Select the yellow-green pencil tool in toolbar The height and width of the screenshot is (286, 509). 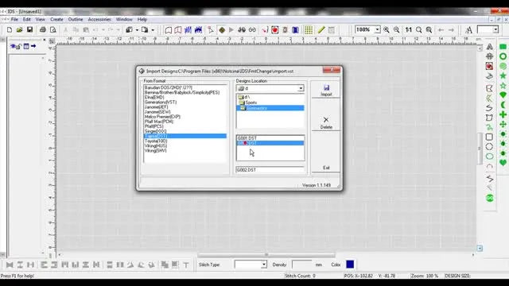tap(321, 30)
